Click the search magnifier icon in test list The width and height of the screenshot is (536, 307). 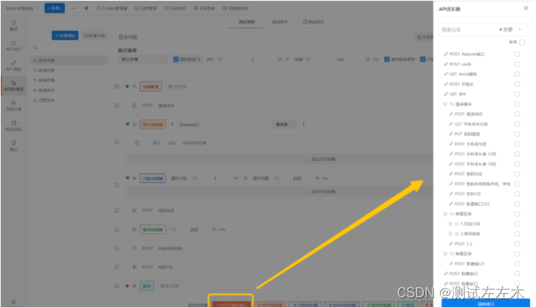tap(35, 48)
